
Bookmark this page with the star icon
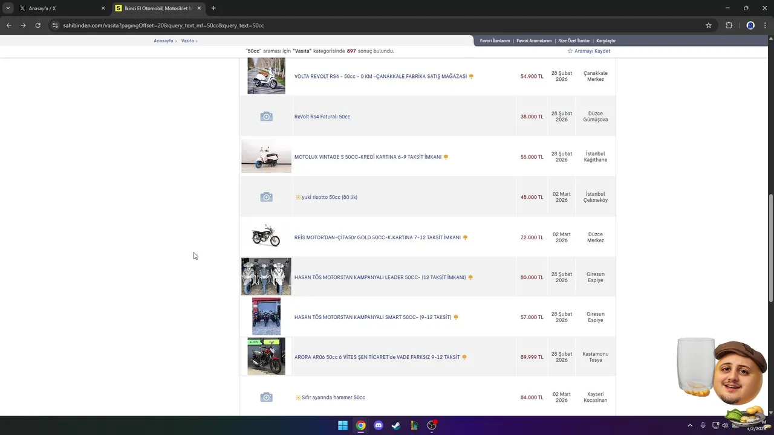[x=709, y=25]
